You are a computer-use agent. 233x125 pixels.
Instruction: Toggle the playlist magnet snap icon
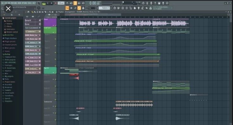(x=28, y=12)
